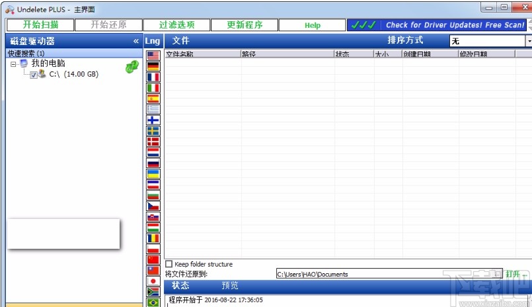This screenshot has width=532, height=307.
Task: Choose the Greek flag language
Action: tap(153, 109)
